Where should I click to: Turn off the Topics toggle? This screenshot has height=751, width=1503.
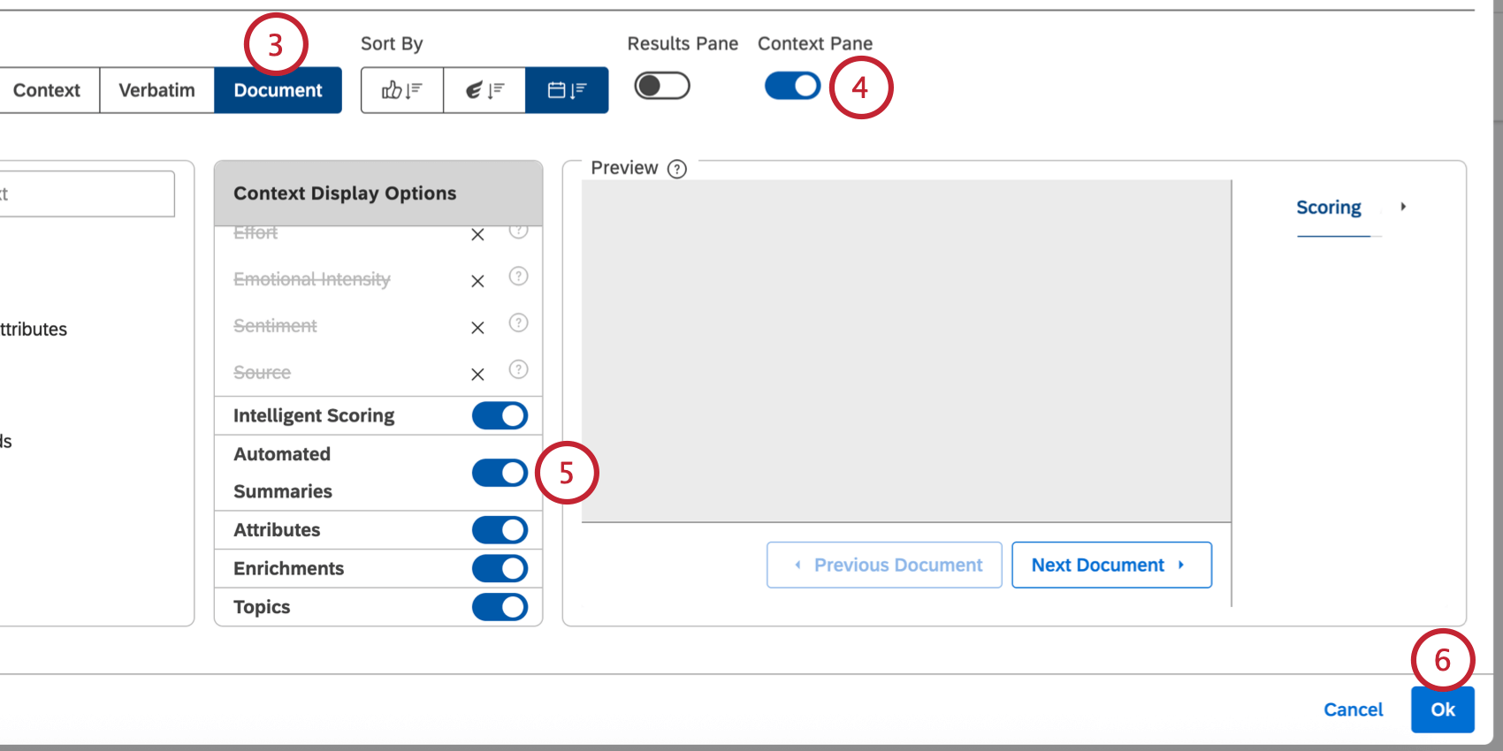(x=500, y=607)
